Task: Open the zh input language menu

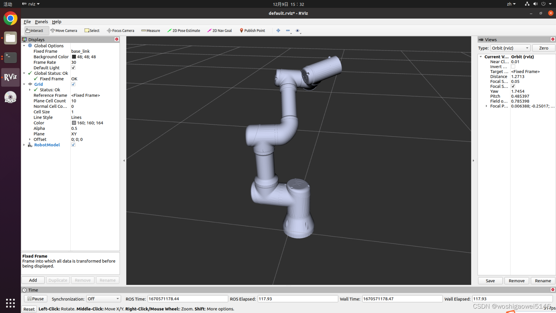Action: pyautogui.click(x=511, y=4)
